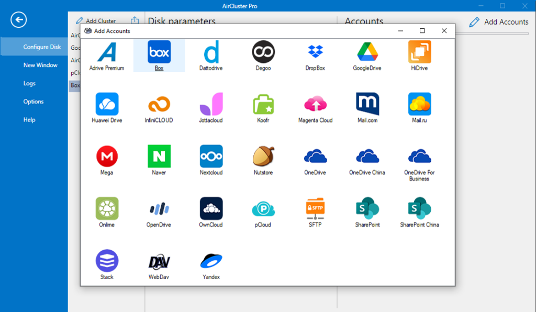This screenshot has width=536, height=312.
Task: Close the Add Accounts dialog
Action: tap(444, 31)
